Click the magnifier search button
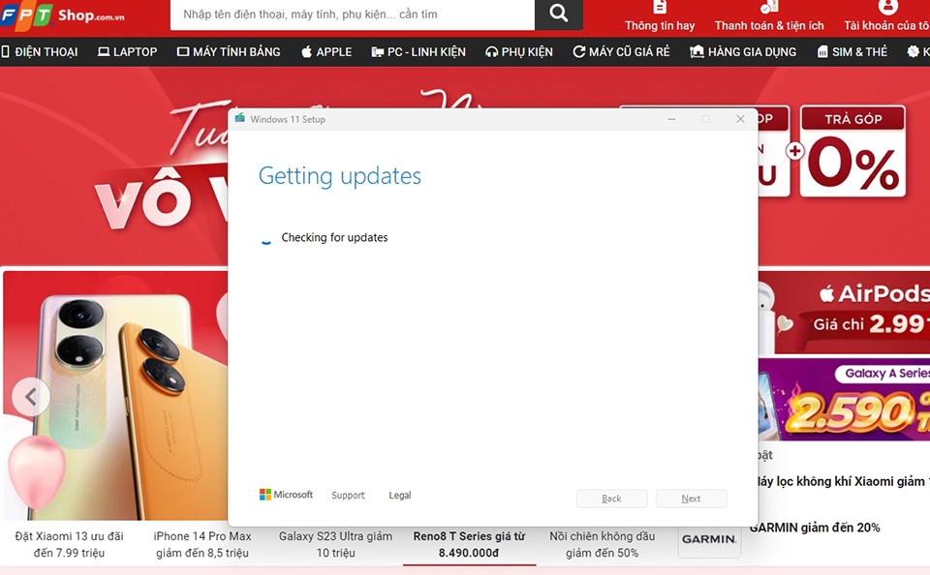The image size is (930, 575). coord(558,14)
